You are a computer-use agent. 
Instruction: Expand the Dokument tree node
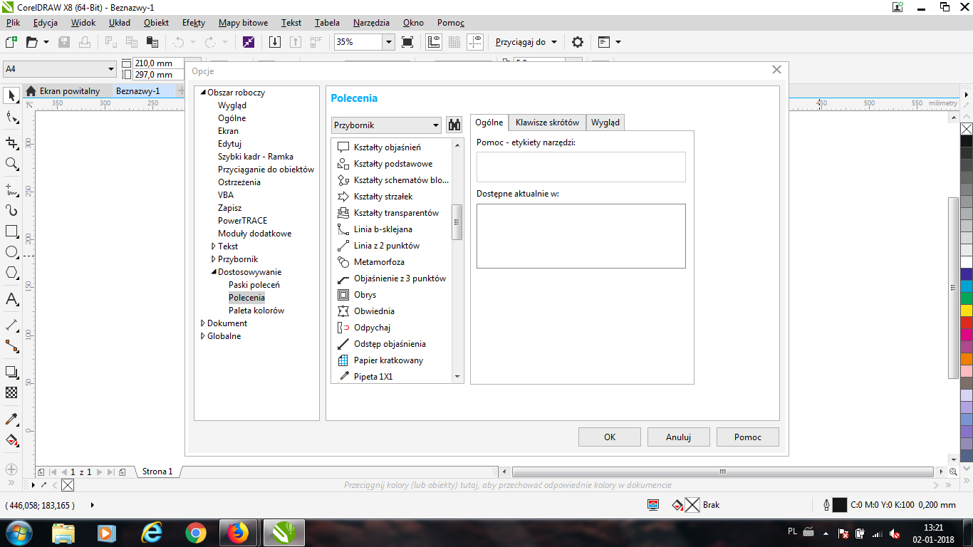(x=203, y=323)
